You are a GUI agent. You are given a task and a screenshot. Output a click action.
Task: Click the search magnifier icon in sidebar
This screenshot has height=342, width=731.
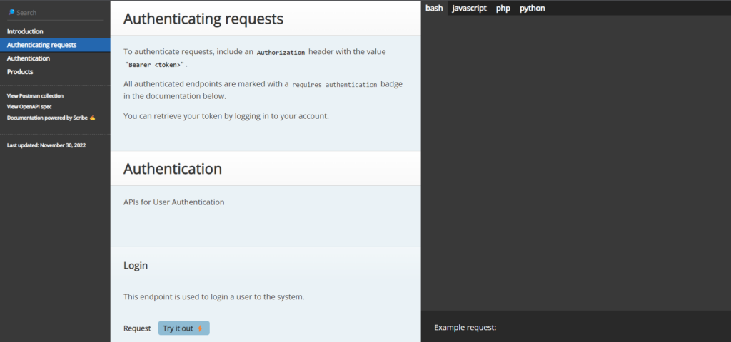11,13
